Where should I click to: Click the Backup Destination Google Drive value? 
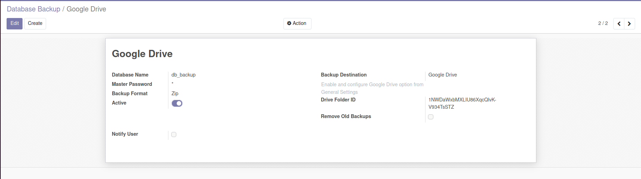pyautogui.click(x=442, y=75)
